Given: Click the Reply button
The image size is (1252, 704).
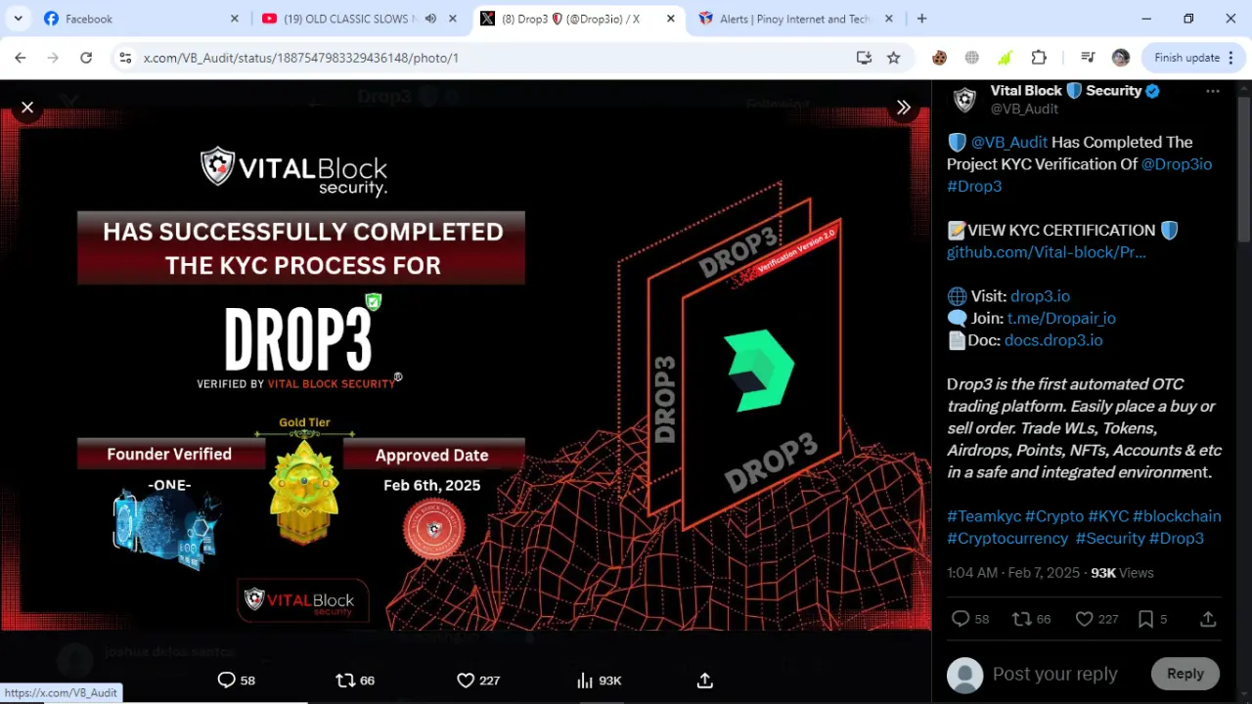Looking at the screenshot, I should tap(1185, 674).
